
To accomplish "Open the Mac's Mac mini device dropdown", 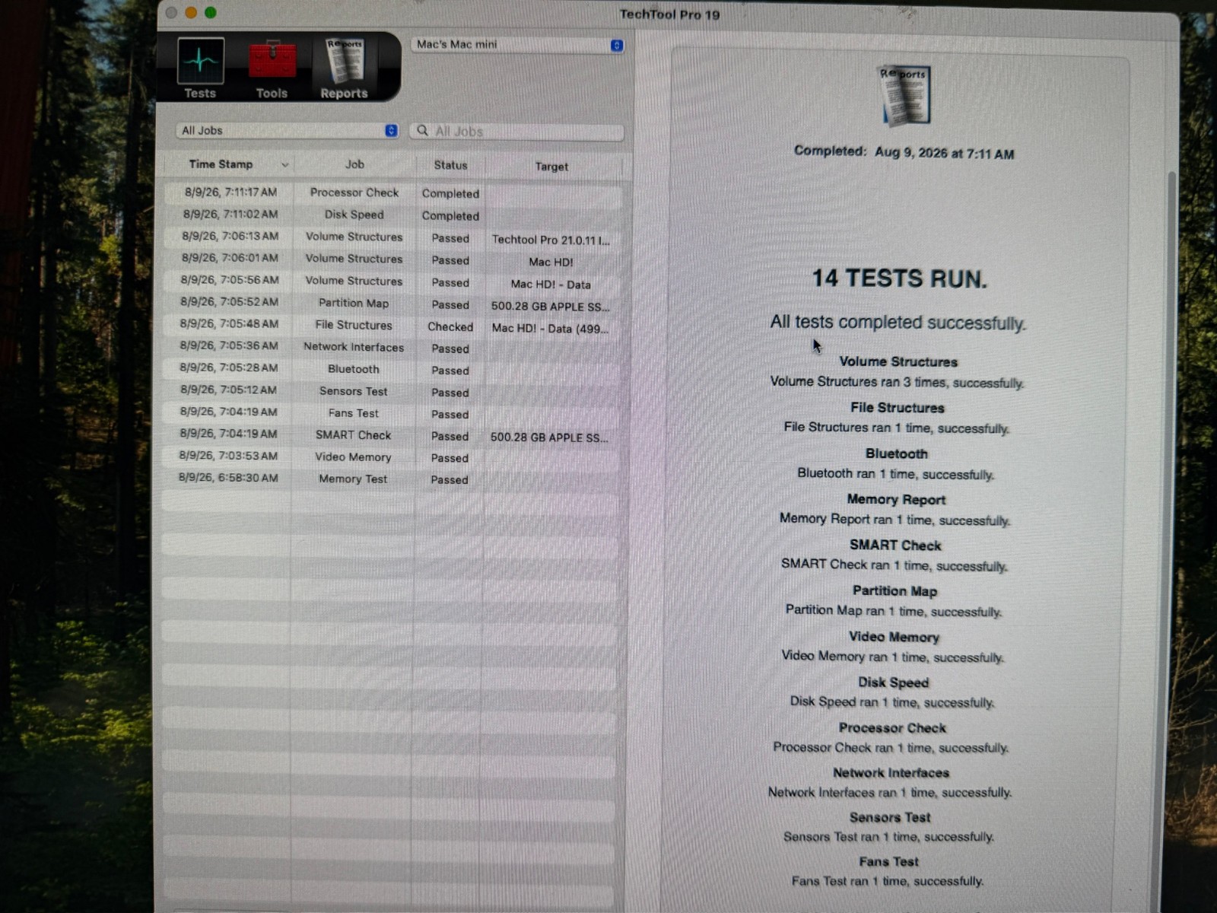I will [517, 45].
